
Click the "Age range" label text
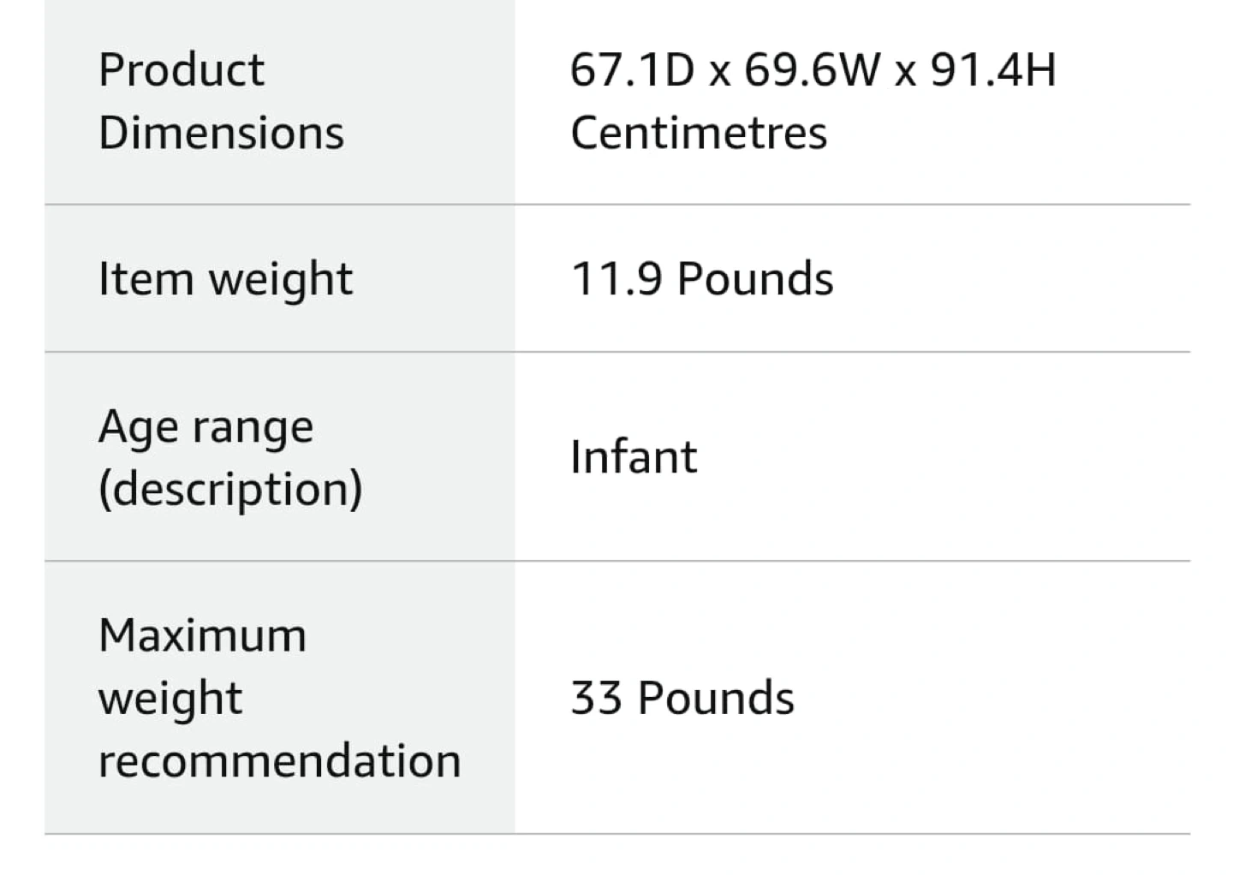pos(205,426)
